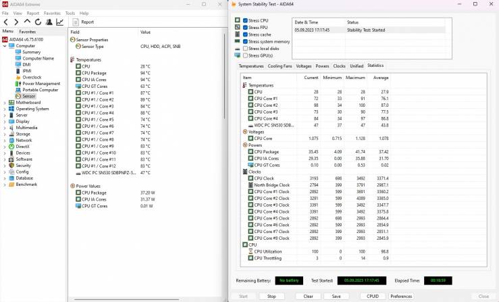Select the Sensor tree item

[28, 96]
